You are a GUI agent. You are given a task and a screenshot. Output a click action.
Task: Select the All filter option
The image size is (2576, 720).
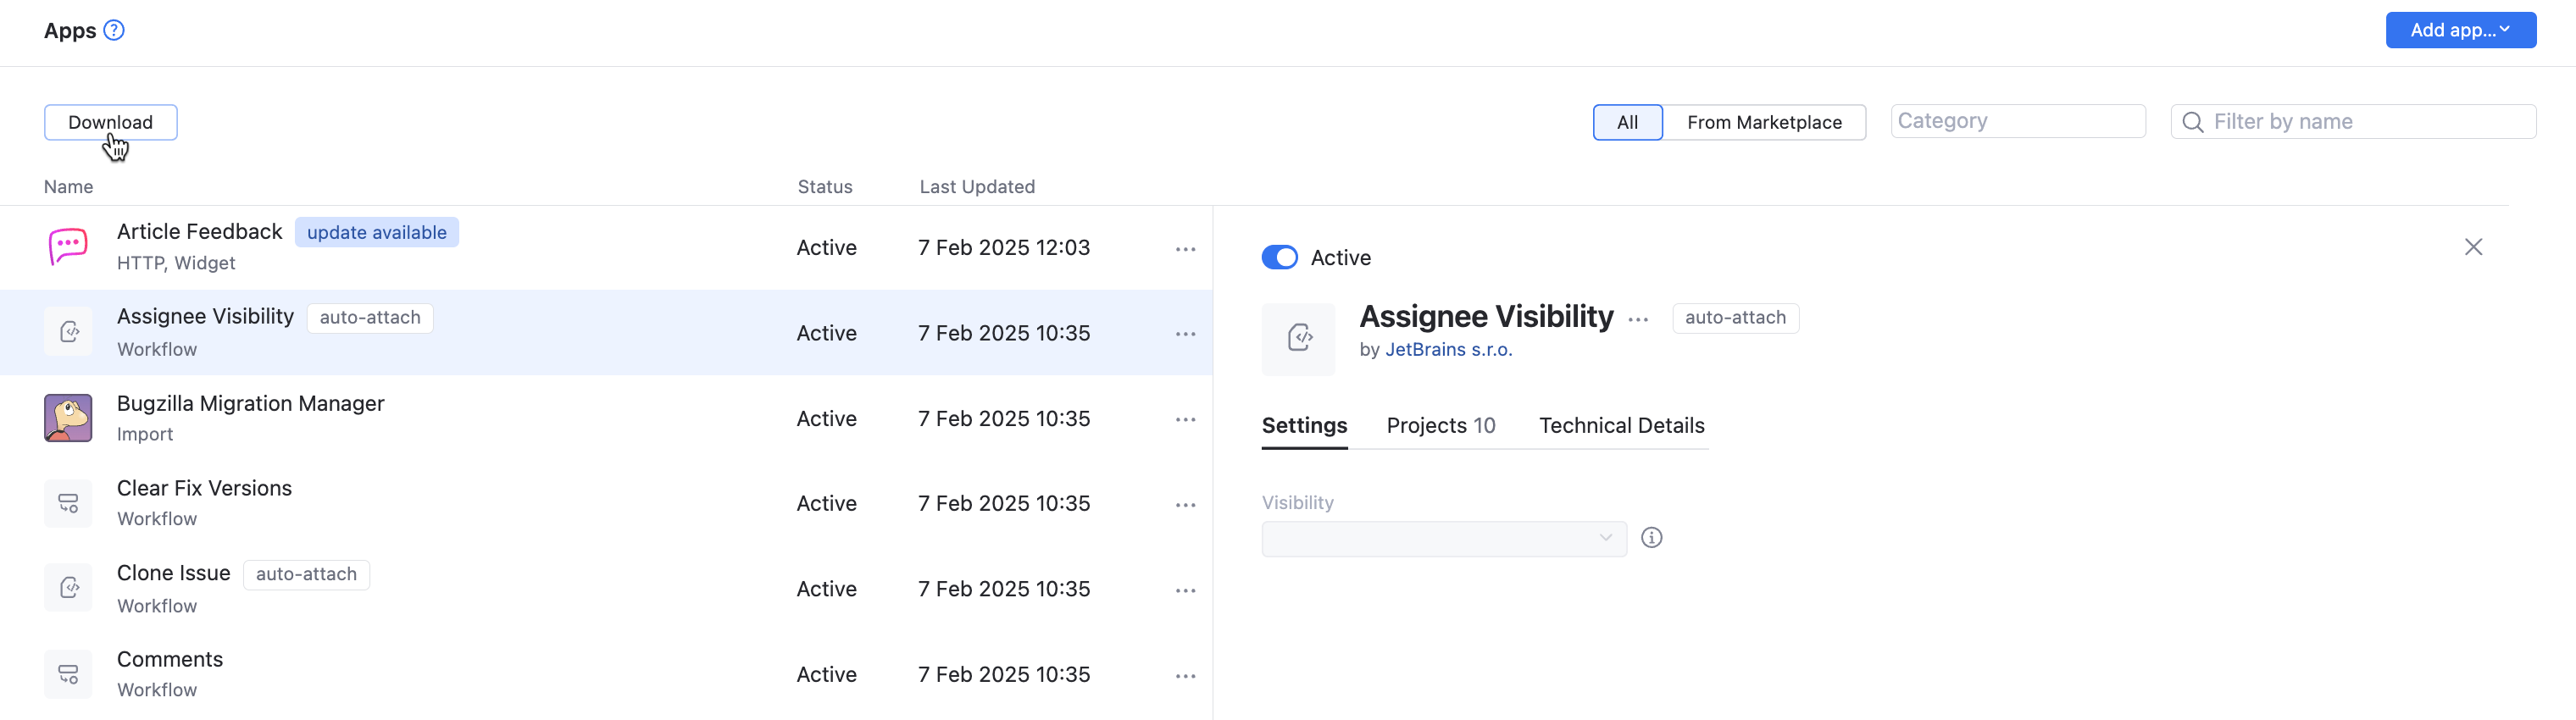point(1627,122)
